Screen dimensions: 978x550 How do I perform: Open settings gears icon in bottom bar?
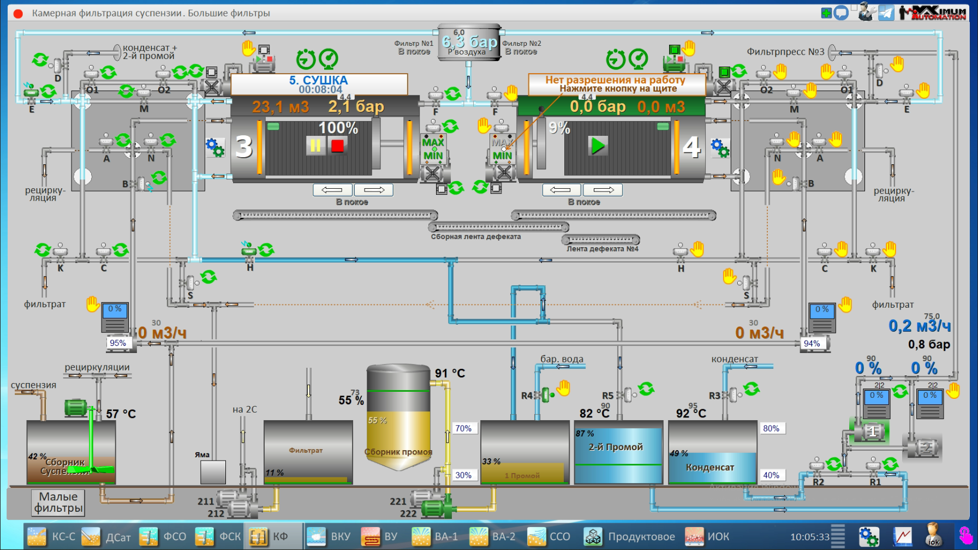pyautogui.click(x=868, y=536)
